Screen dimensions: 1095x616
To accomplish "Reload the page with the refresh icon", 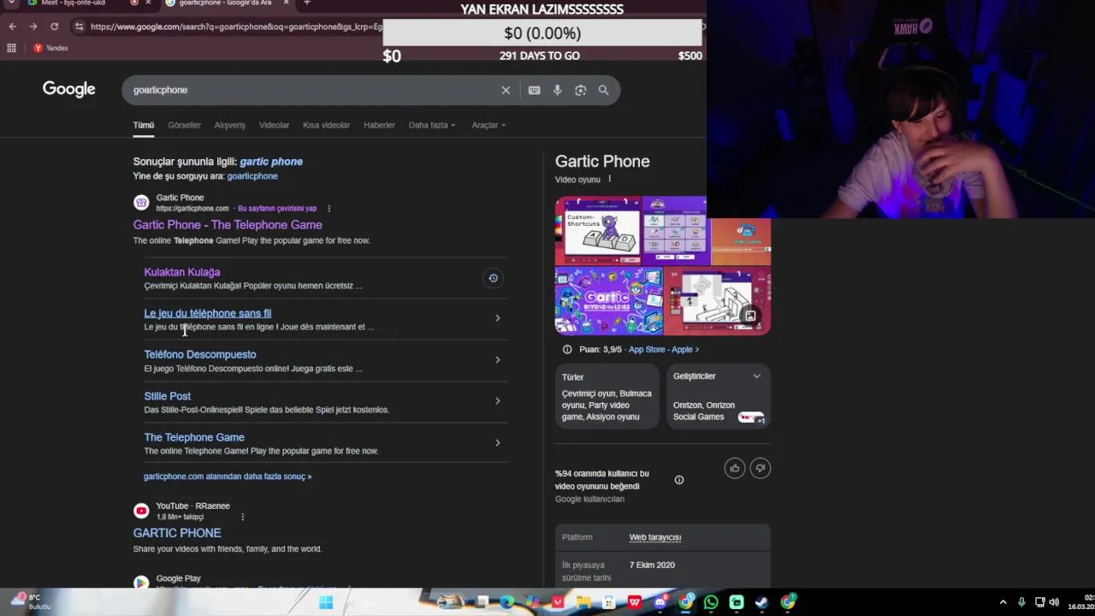I will [x=54, y=27].
